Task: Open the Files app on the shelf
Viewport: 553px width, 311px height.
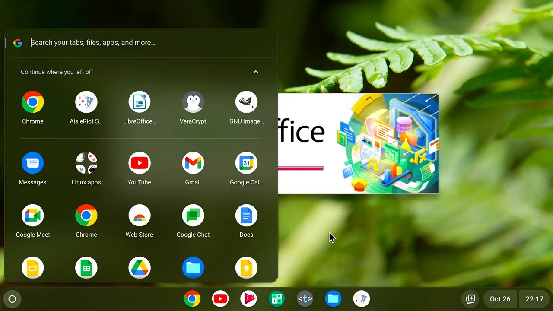Action: [x=333, y=299]
